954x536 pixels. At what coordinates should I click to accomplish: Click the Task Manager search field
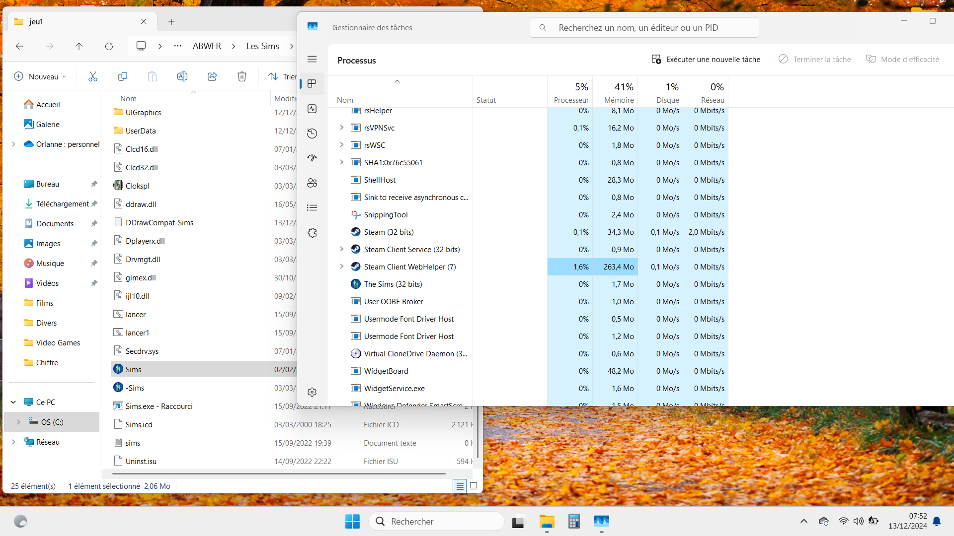click(x=644, y=28)
